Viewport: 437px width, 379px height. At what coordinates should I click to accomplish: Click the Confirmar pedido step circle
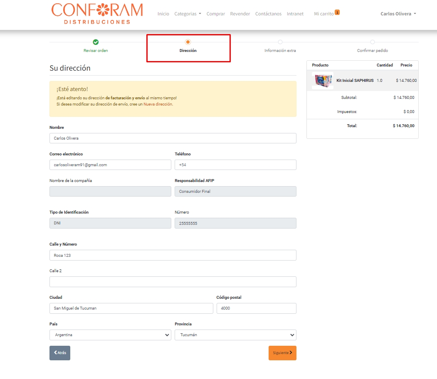coord(373,42)
